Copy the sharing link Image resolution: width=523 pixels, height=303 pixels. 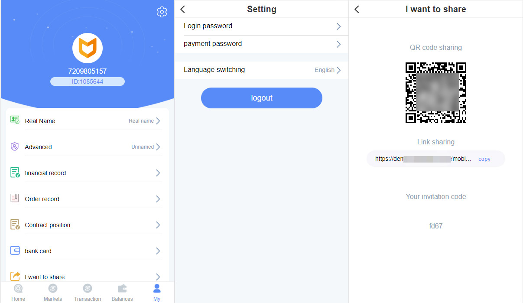(484, 159)
